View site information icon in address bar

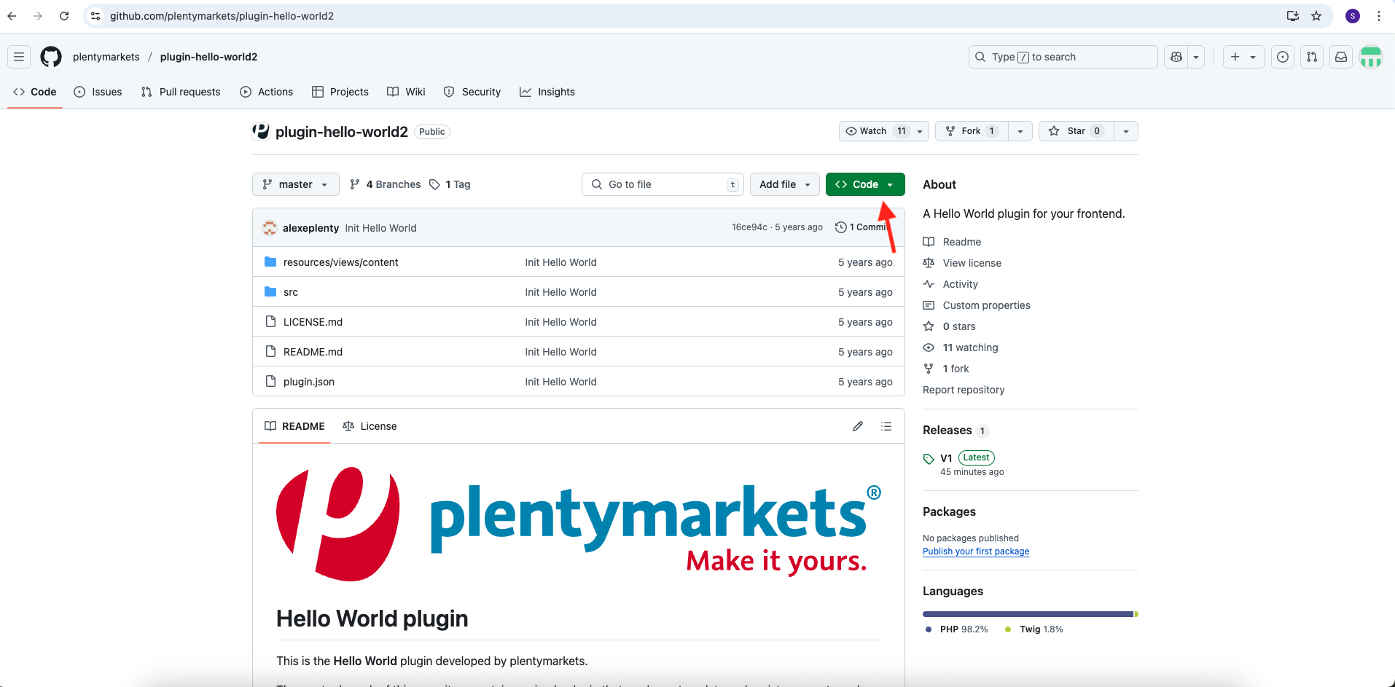pos(95,16)
